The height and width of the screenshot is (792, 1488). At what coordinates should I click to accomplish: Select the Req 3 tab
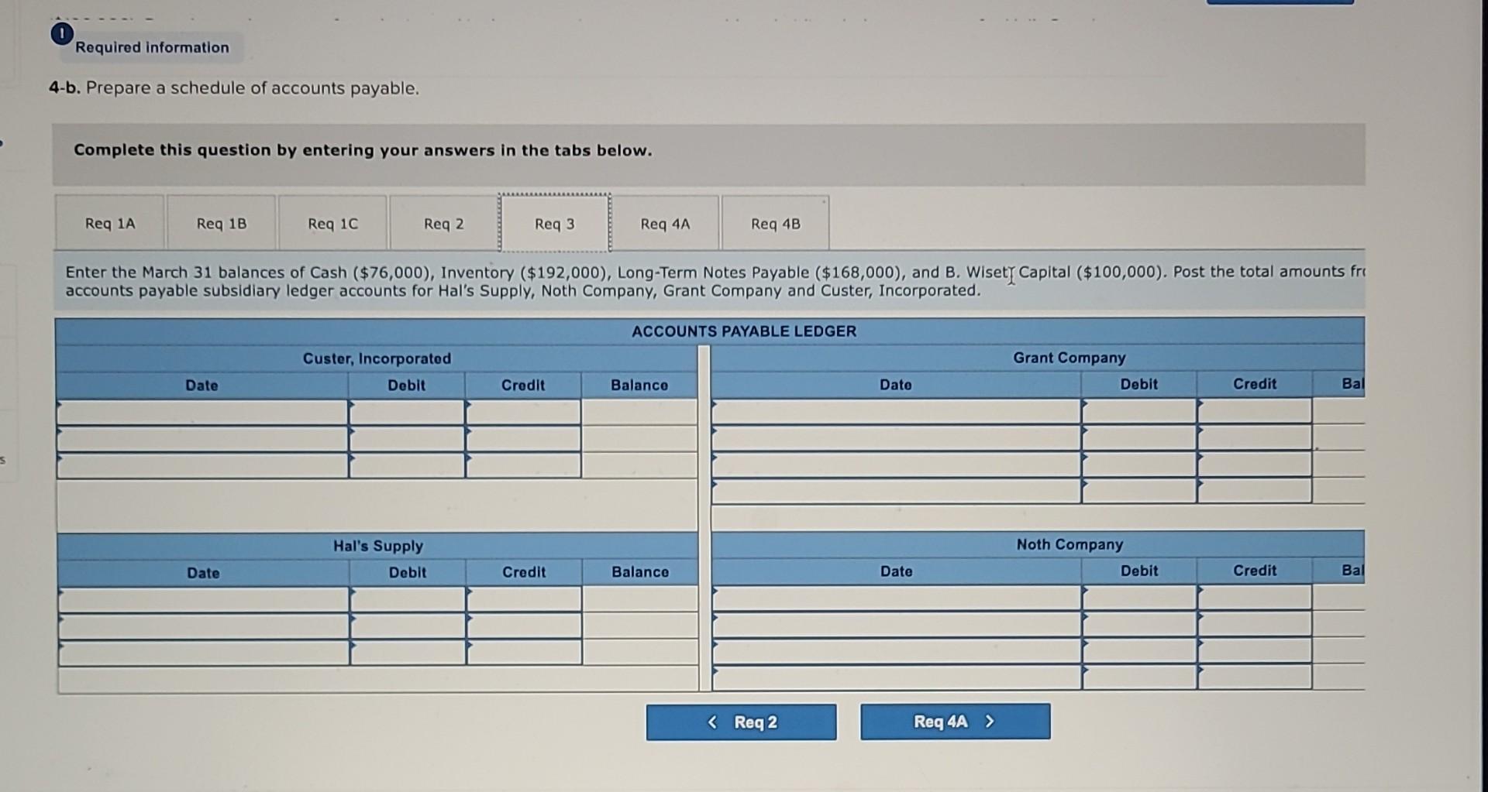point(555,224)
